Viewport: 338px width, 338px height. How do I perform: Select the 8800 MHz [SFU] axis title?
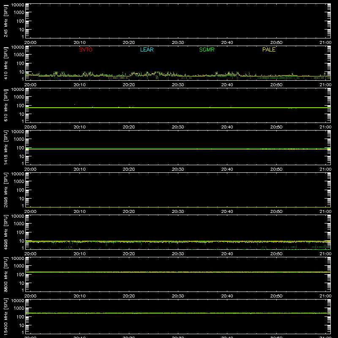[5, 274]
